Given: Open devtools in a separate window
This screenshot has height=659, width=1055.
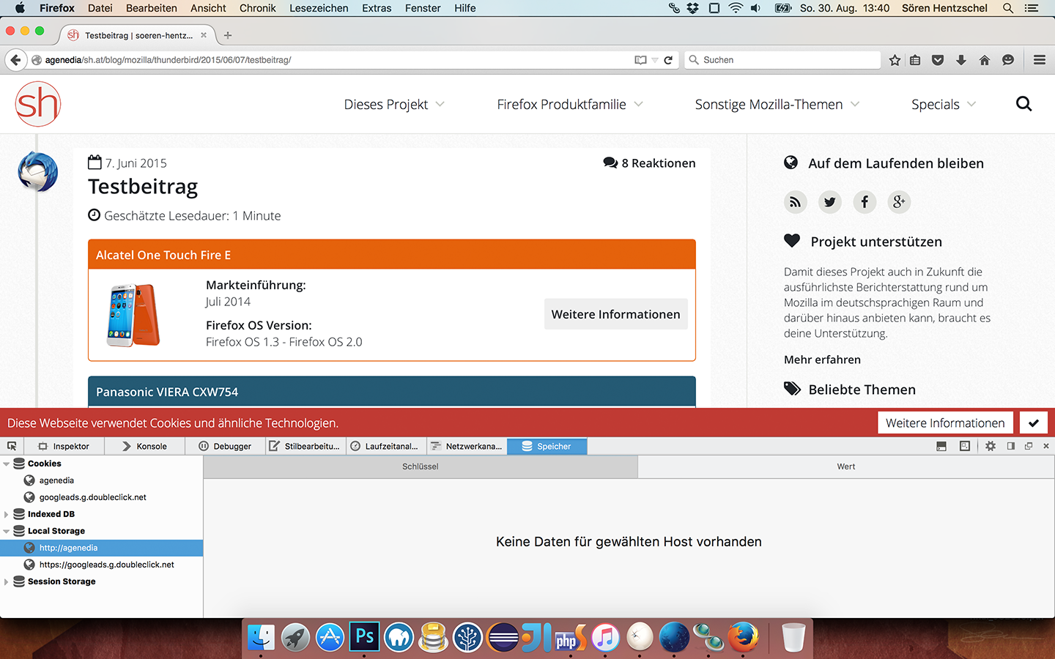Looking at the screenshot, I should coord(1029,446).
